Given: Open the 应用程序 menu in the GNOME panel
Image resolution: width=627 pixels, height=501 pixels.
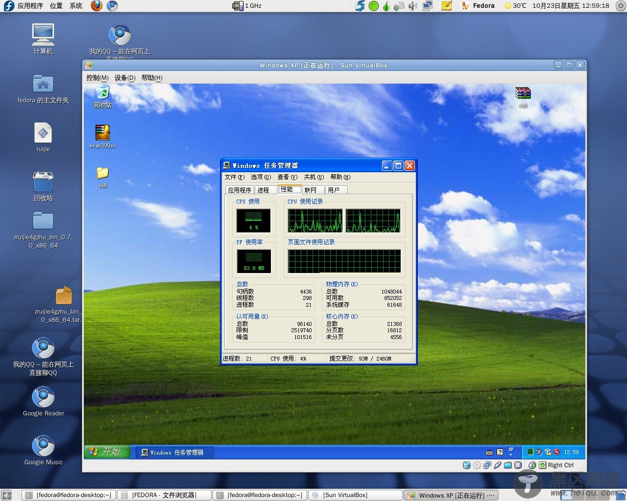Looking at the screenshot, I should coord(30,6).
